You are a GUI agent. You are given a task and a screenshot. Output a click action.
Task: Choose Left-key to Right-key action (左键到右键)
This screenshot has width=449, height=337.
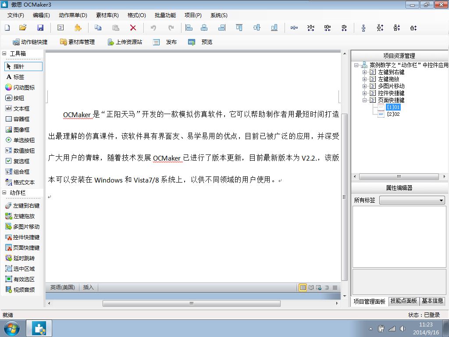point(22,205)
